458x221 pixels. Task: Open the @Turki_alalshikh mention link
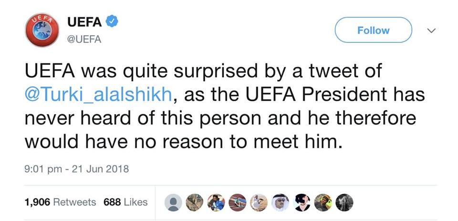tap(98, 95)
